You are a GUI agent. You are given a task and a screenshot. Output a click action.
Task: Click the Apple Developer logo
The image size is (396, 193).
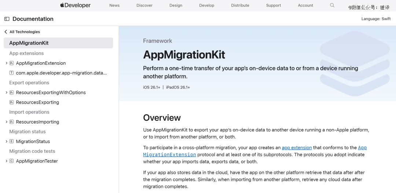click(75, 5)
